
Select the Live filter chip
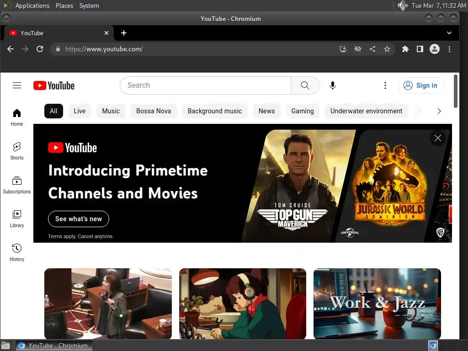pos(80,111)
